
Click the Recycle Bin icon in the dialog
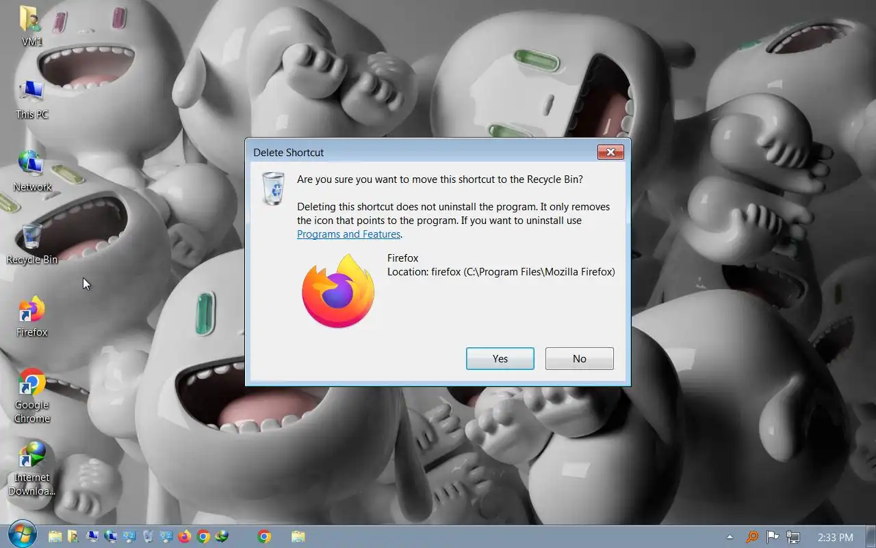point(273,188)
